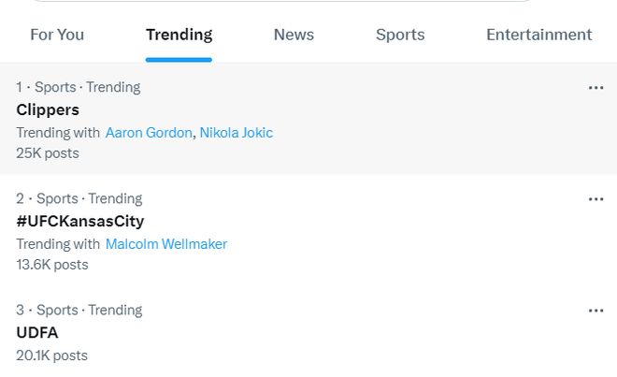Select the 25K posts count

(x=48, y=153)
